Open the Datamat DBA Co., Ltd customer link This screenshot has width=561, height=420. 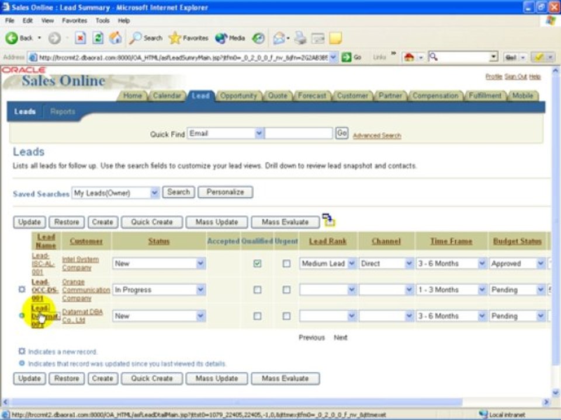[82, 316]
